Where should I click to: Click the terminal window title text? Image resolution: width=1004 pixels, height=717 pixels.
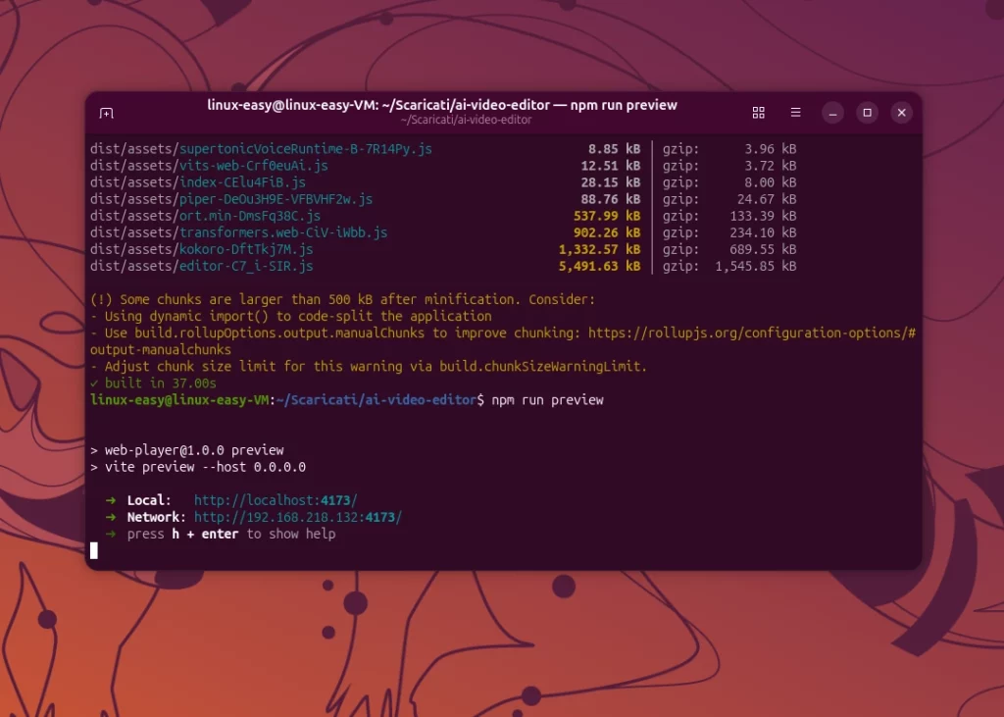pyautogui.click(x=442, y=105)
